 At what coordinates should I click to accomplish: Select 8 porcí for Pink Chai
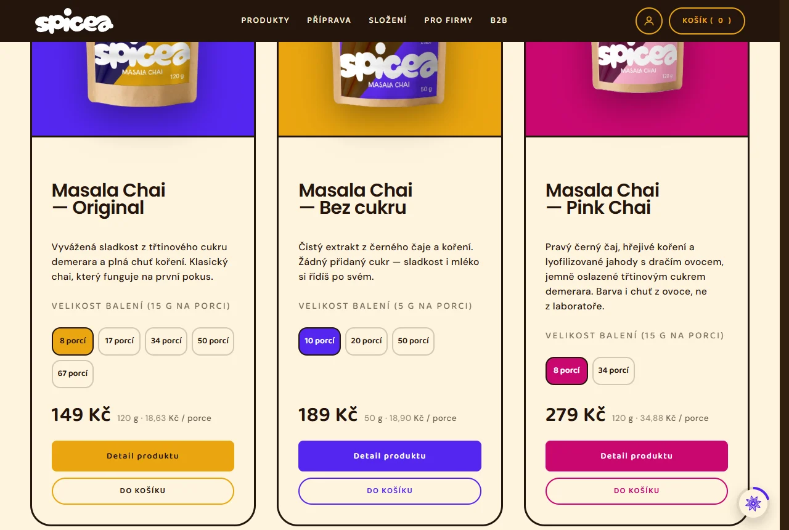[566, 371]
